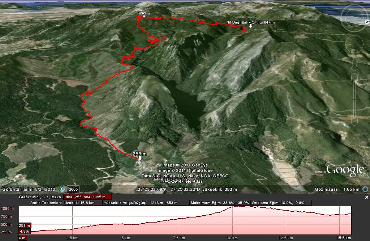Click the Göz hizası 1.65 km readout

coord(337,189)
